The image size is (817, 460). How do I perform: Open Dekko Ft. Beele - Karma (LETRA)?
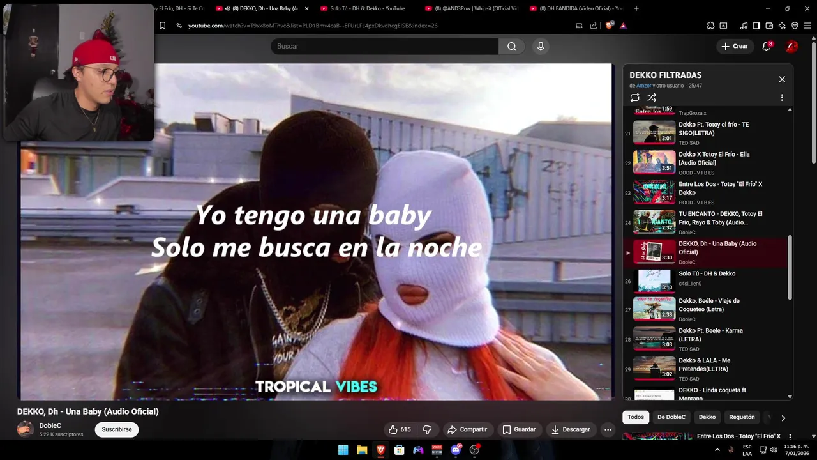point(705,339)
